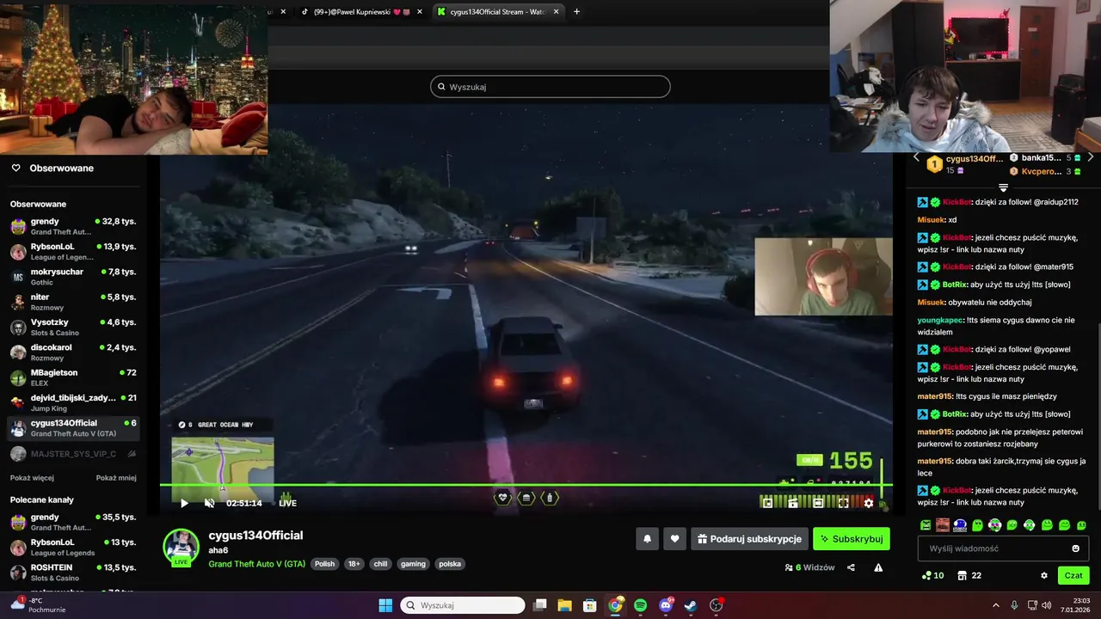Open Discord from the taskbar

(x=666, y=605)
